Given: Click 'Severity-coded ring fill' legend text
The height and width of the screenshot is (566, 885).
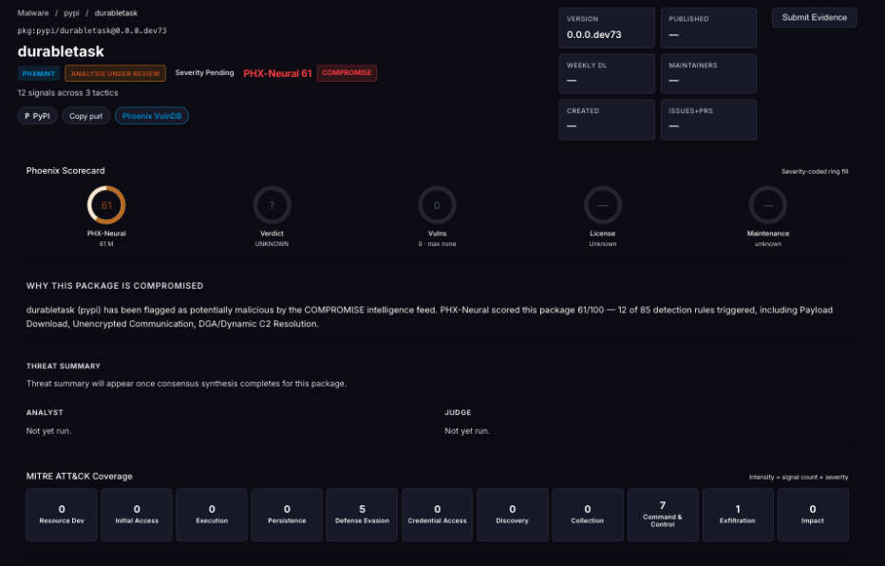Looking at the screenshot, I should (x=815, y=172).
